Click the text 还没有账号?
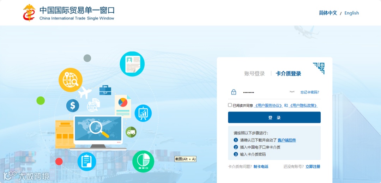Screen dimensions: 381x183 (294, 166)
